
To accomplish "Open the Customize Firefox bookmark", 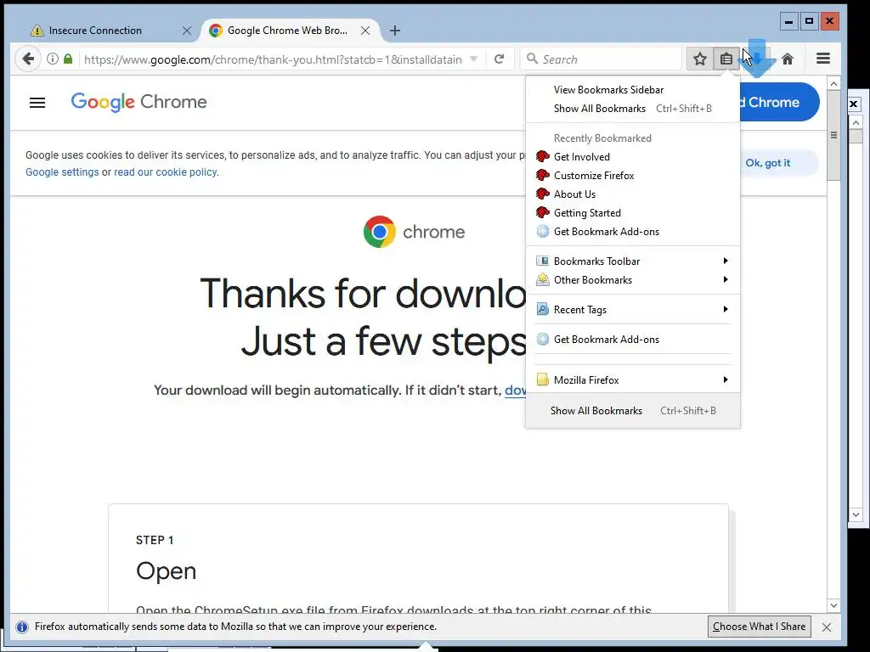I will pos(632,176).
